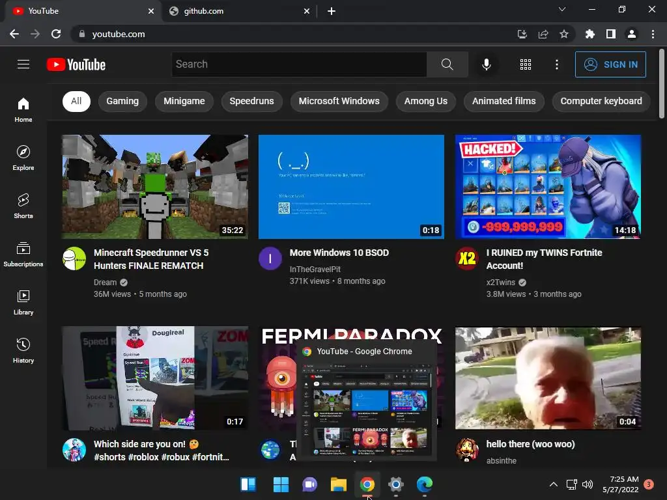The image size is (667, 500).
Task: Open YouTube settings three-dot menu
Action: pos(556,64)
